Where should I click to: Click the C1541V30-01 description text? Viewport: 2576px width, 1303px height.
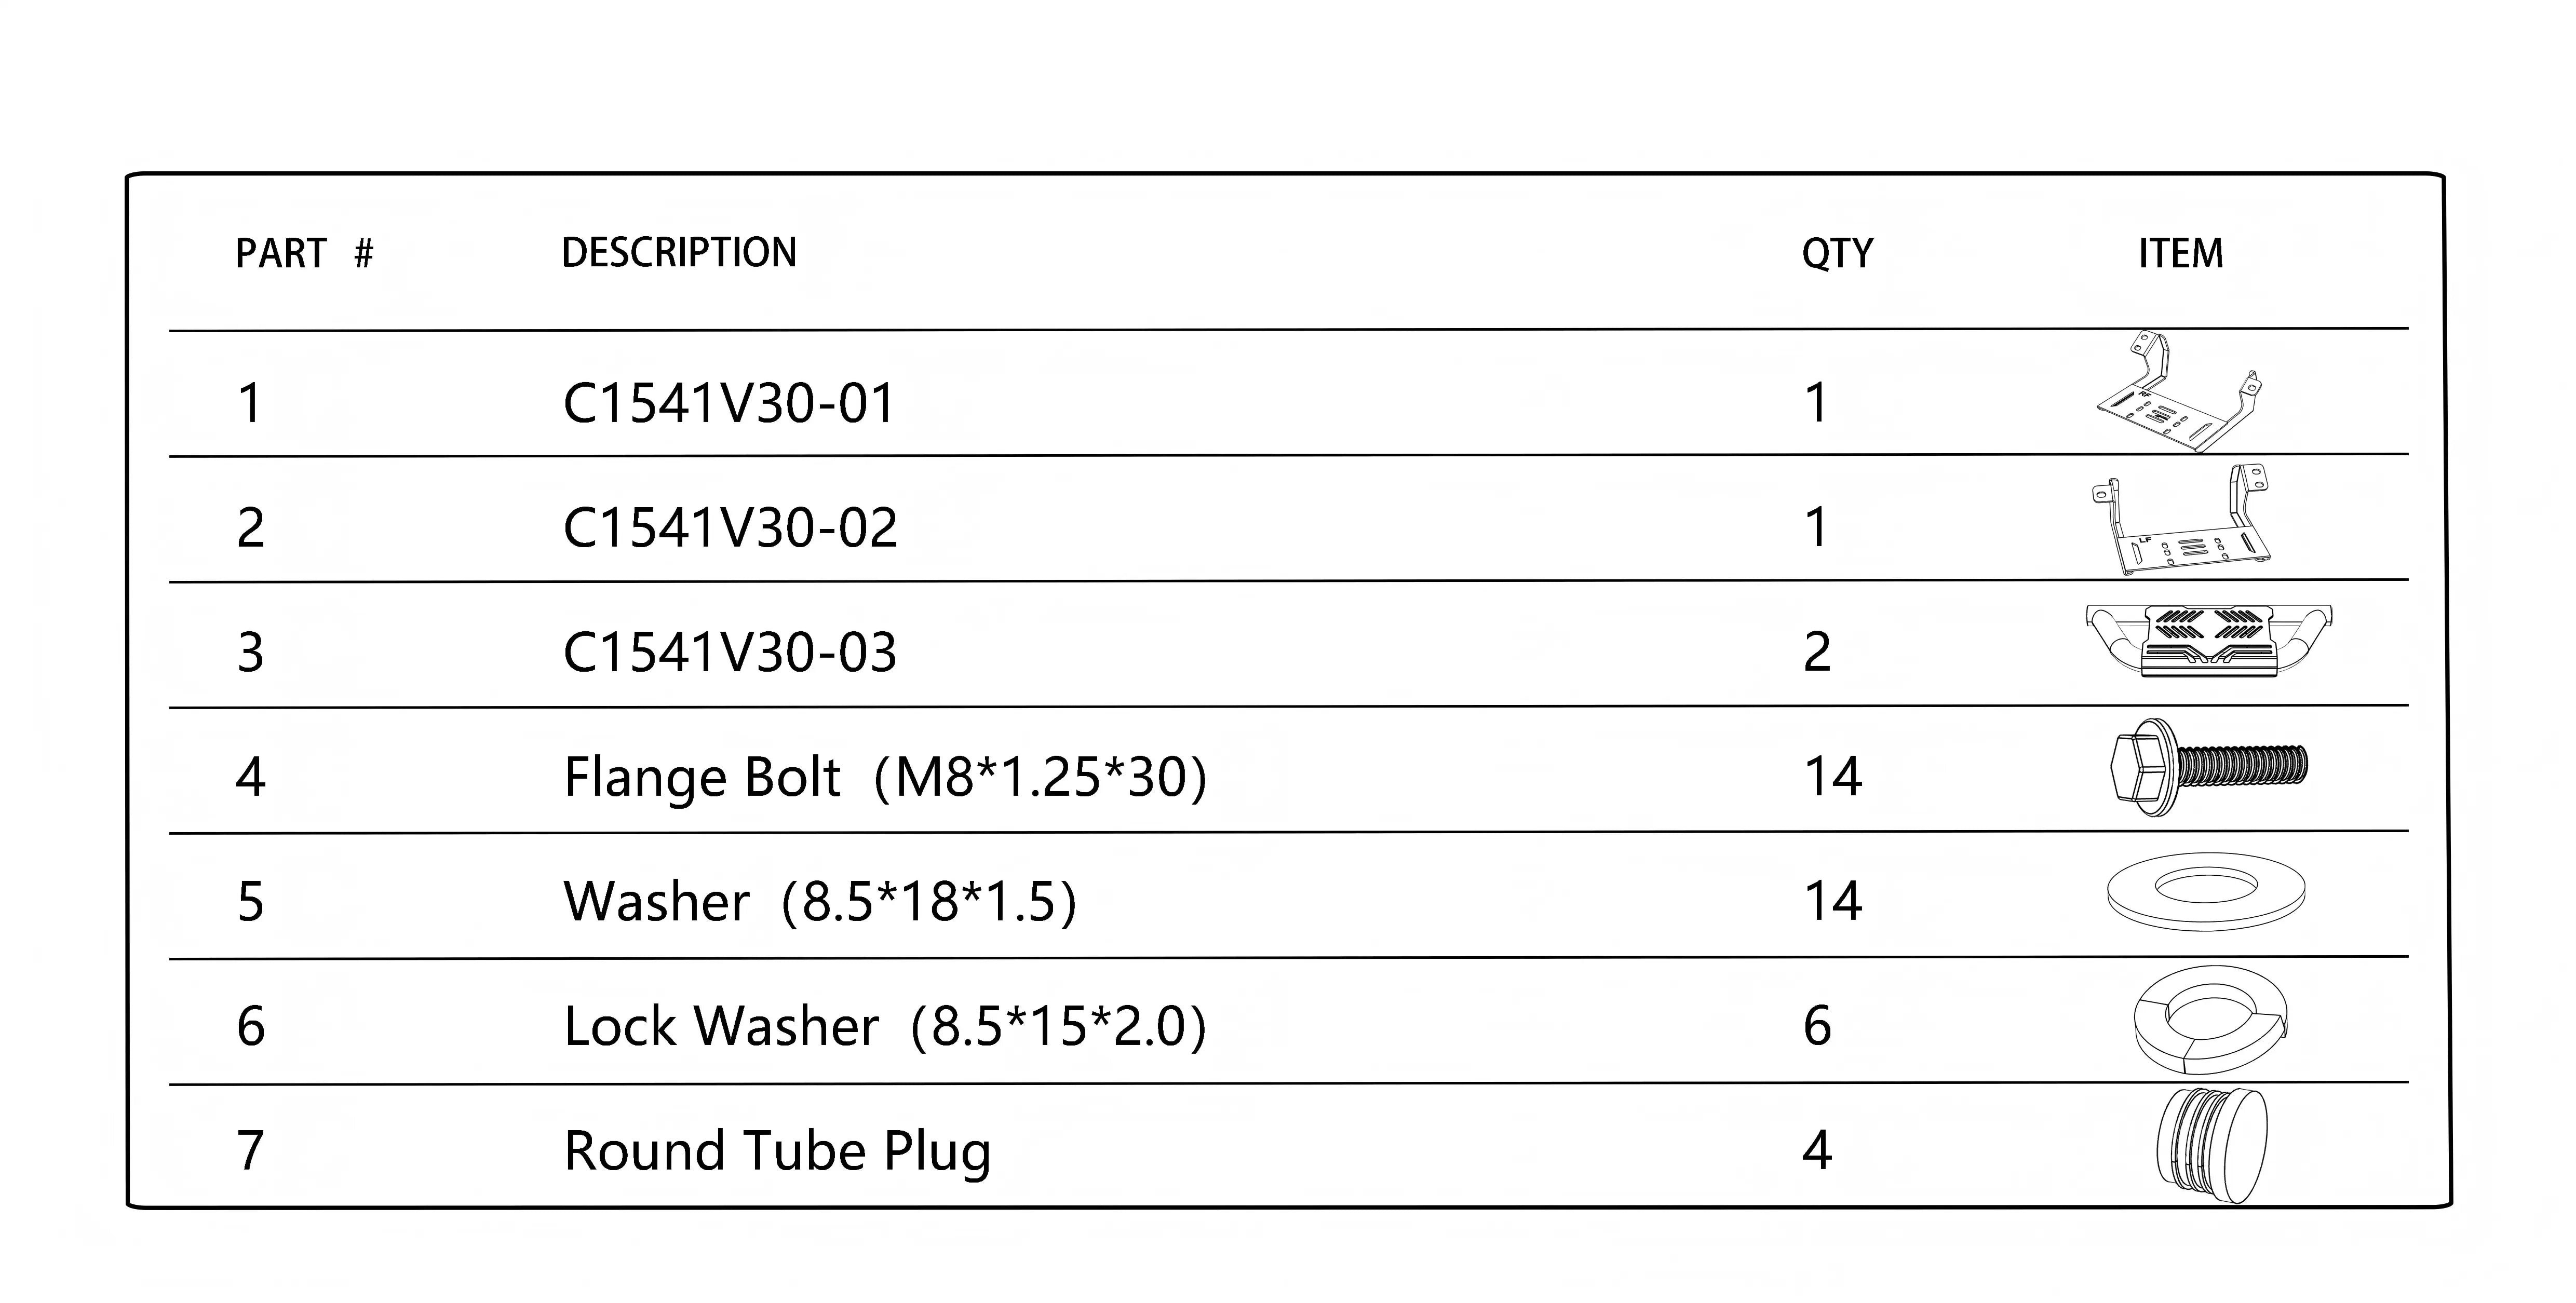coord(728,404)
